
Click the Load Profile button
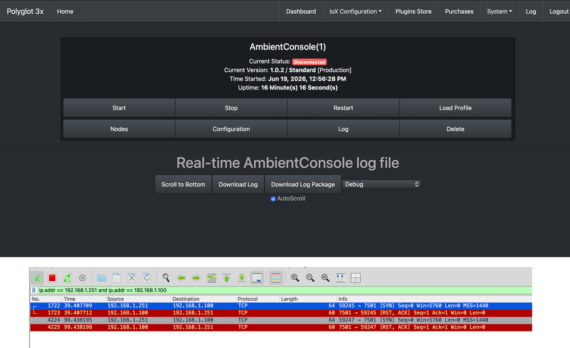[x=455, y=108]
